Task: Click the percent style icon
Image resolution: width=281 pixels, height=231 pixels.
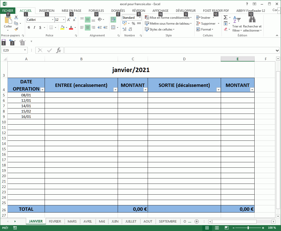Action: (x=133, y=23)
